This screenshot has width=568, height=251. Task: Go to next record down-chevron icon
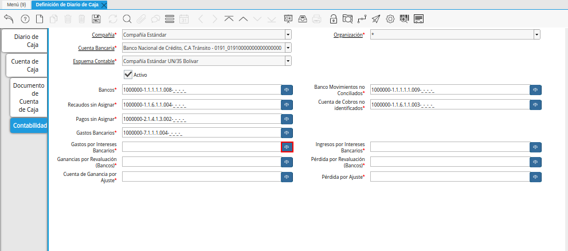257,19
